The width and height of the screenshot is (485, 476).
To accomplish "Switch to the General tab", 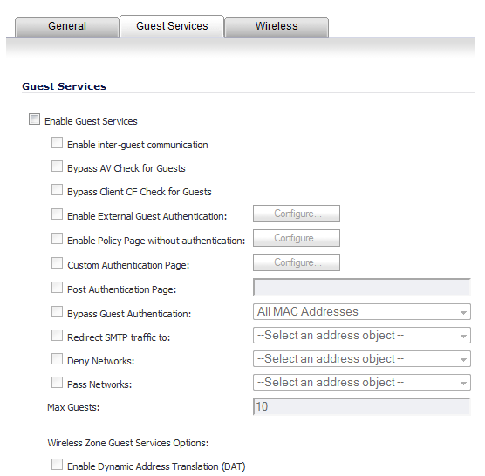I will (x=67, y=27).
